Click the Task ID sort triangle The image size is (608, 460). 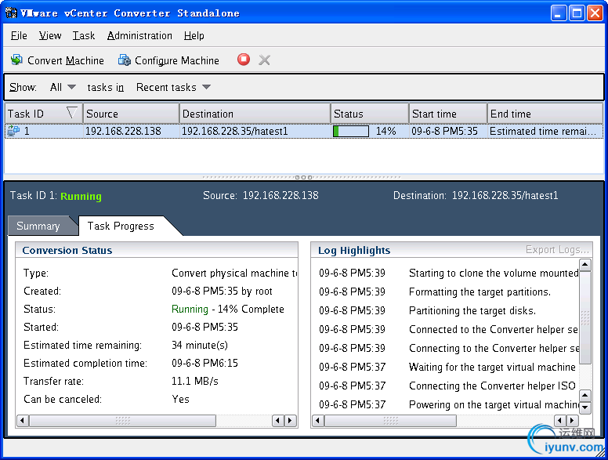[72, 113]
